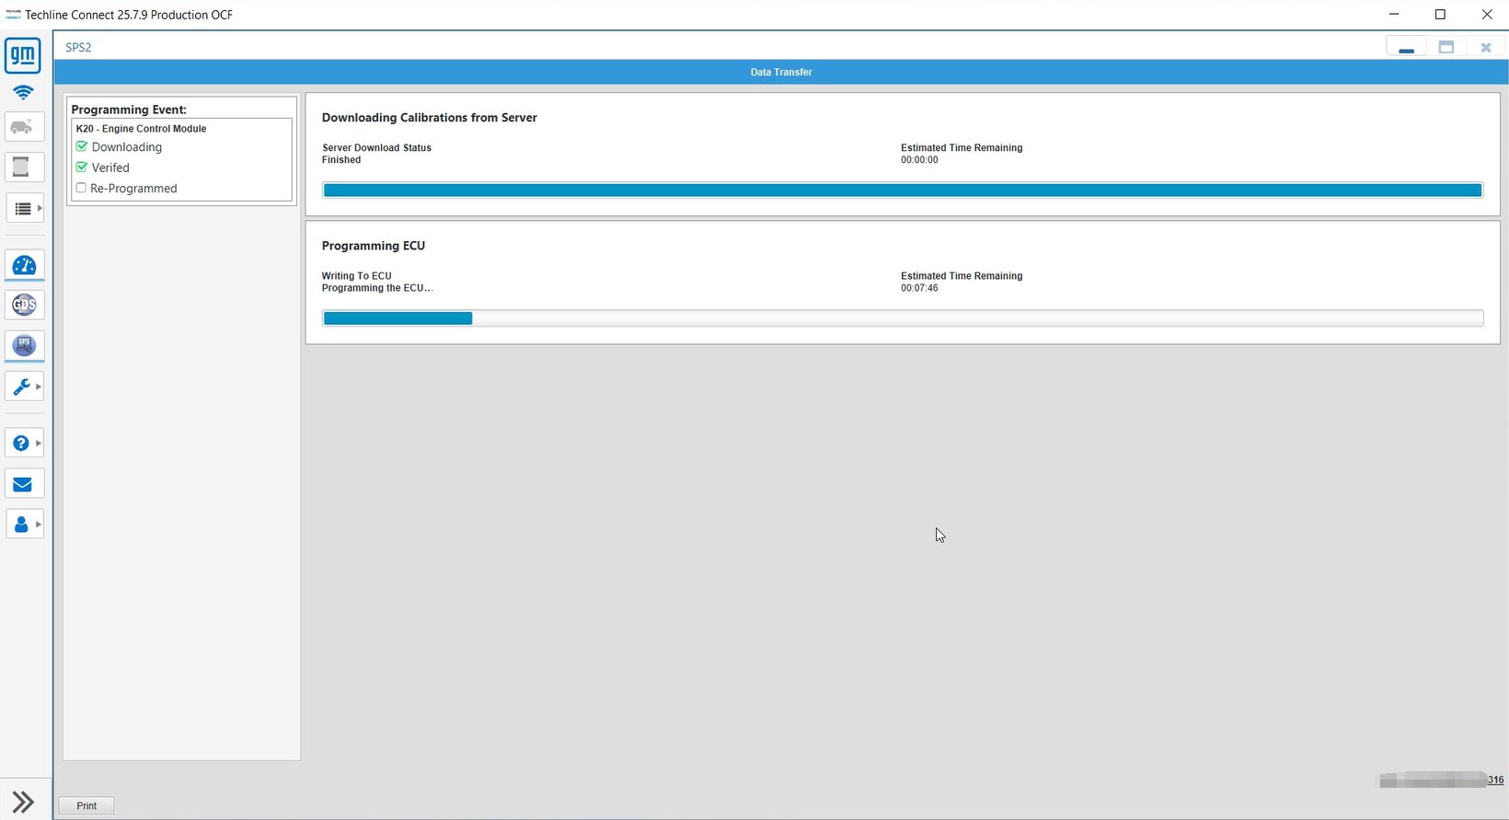Click the Programming ECU progress bar
The width and height of the screenshot is (1509, 820).
902,318
